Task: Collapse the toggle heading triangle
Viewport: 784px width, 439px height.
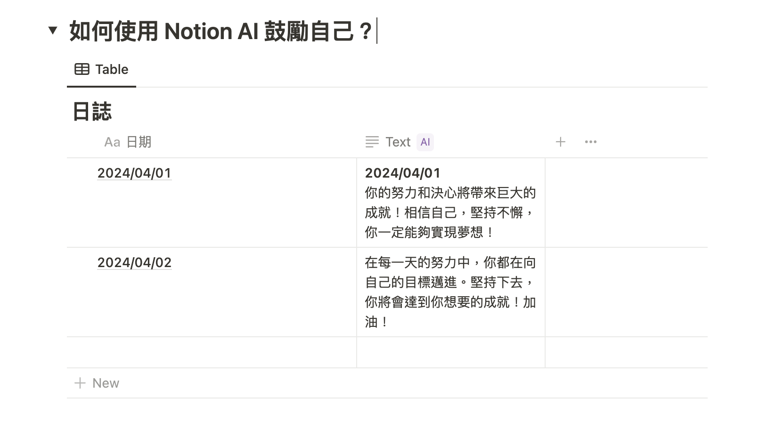Action: click(x=53, y=31)
